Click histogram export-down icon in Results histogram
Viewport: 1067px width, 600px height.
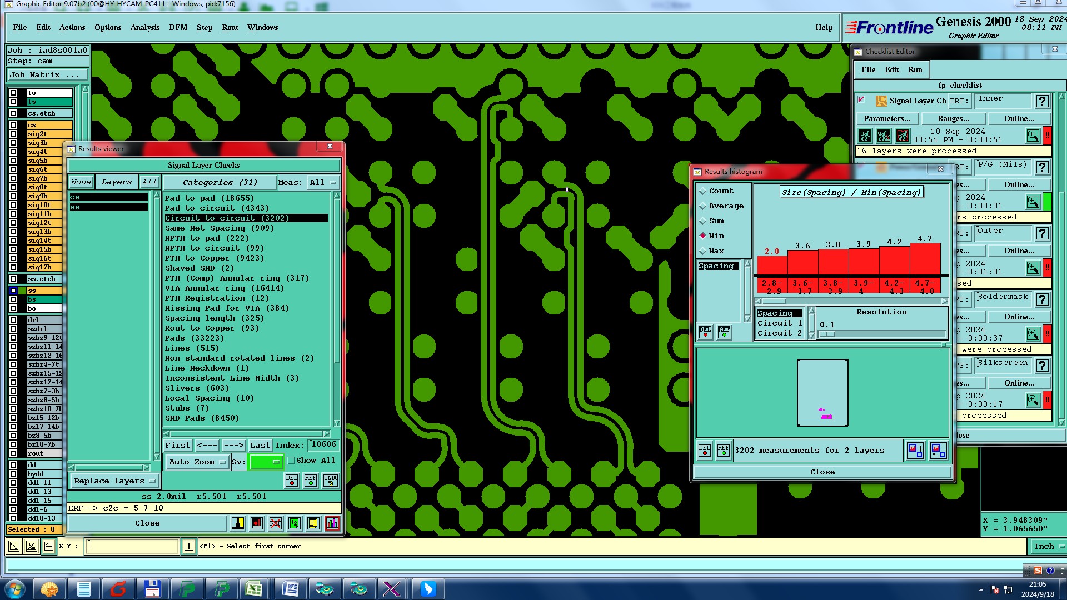[915, 451]
